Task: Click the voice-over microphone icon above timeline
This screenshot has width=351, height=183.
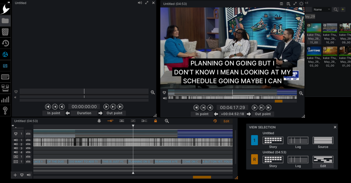Action: (99, 121)
